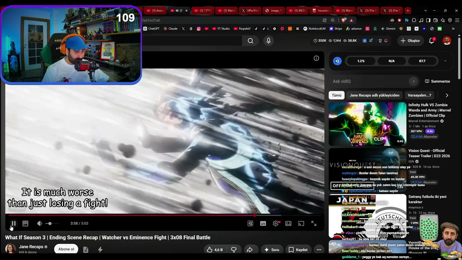Open YouTube notifications bell
This screenshot has height=260, width=462.
(432, 41)
